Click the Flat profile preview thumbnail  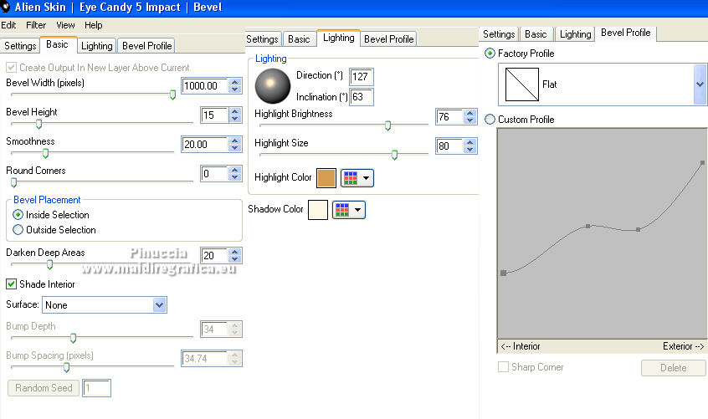tap(522, 84)
